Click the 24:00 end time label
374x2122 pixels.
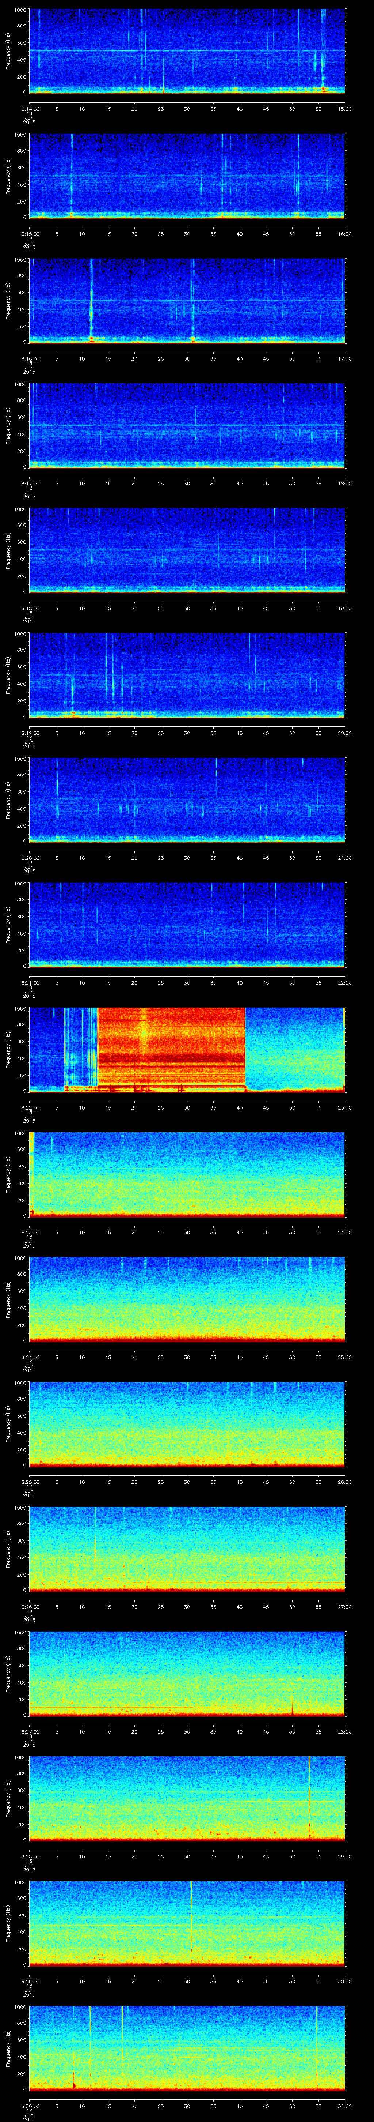point(345,1231)
